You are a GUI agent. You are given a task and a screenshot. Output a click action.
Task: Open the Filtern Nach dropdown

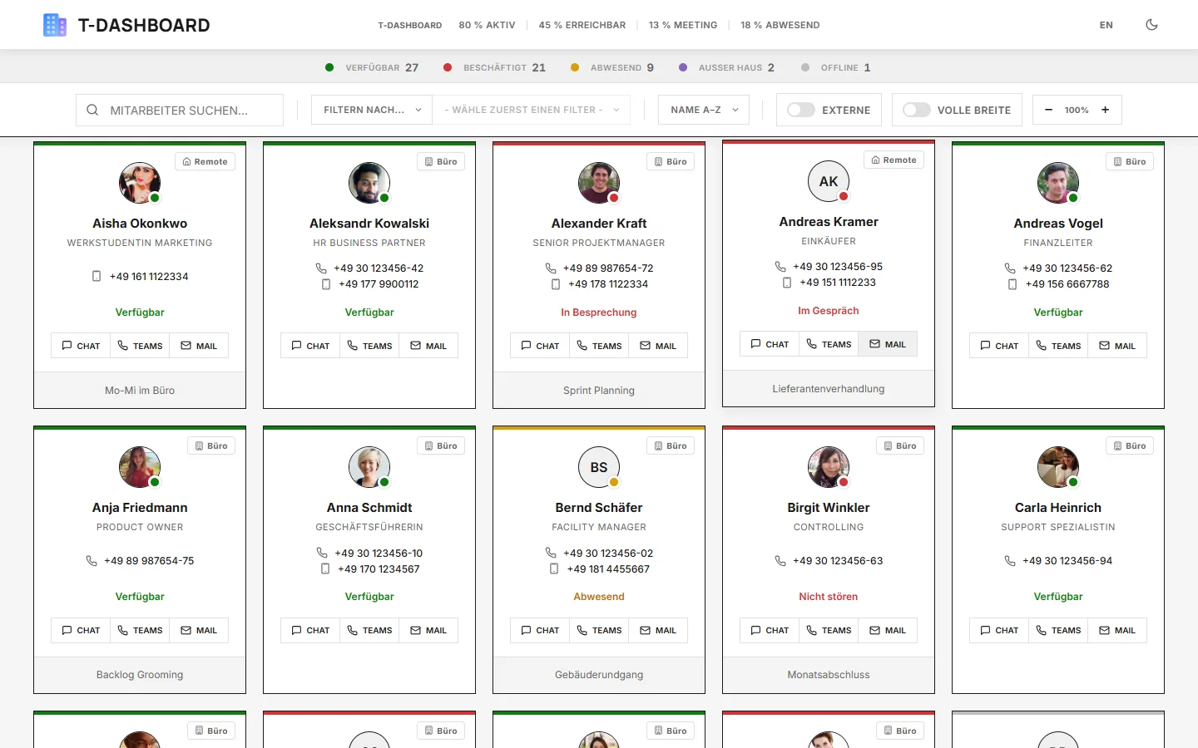372,110
